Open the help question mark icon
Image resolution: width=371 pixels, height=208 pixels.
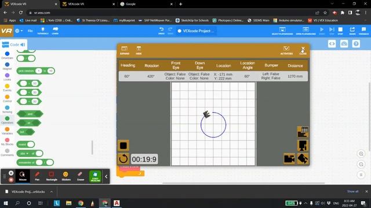point(356,44)
